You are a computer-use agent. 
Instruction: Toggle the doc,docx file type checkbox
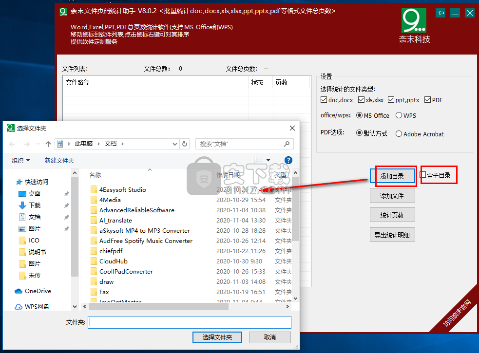point(324,100)
